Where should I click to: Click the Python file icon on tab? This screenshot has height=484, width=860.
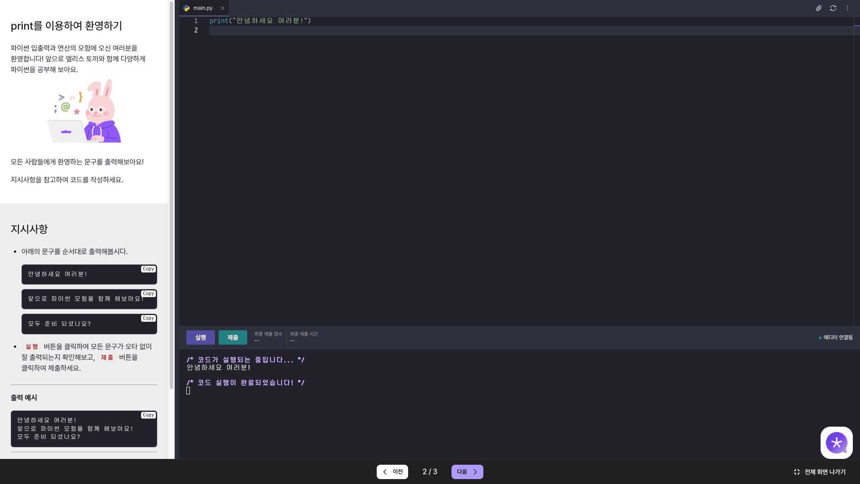(x=187, y=8)
